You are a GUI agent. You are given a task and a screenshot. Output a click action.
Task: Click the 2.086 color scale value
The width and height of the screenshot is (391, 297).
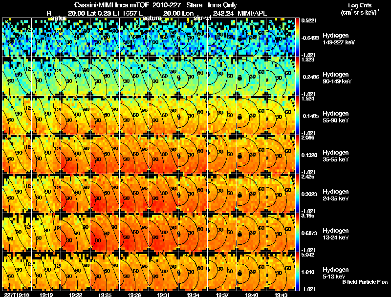click(x=308, y=138)
